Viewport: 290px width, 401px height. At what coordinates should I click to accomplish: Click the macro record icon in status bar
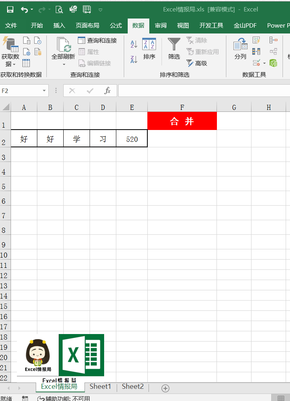[x=25, y=399]
